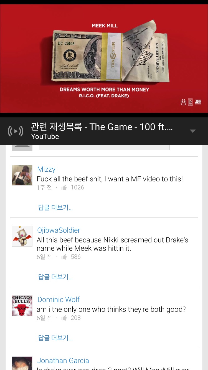This screenshot has width=208, height=370.
Task: Open Mizzy's profile avatar
Action: click(22, 175)
